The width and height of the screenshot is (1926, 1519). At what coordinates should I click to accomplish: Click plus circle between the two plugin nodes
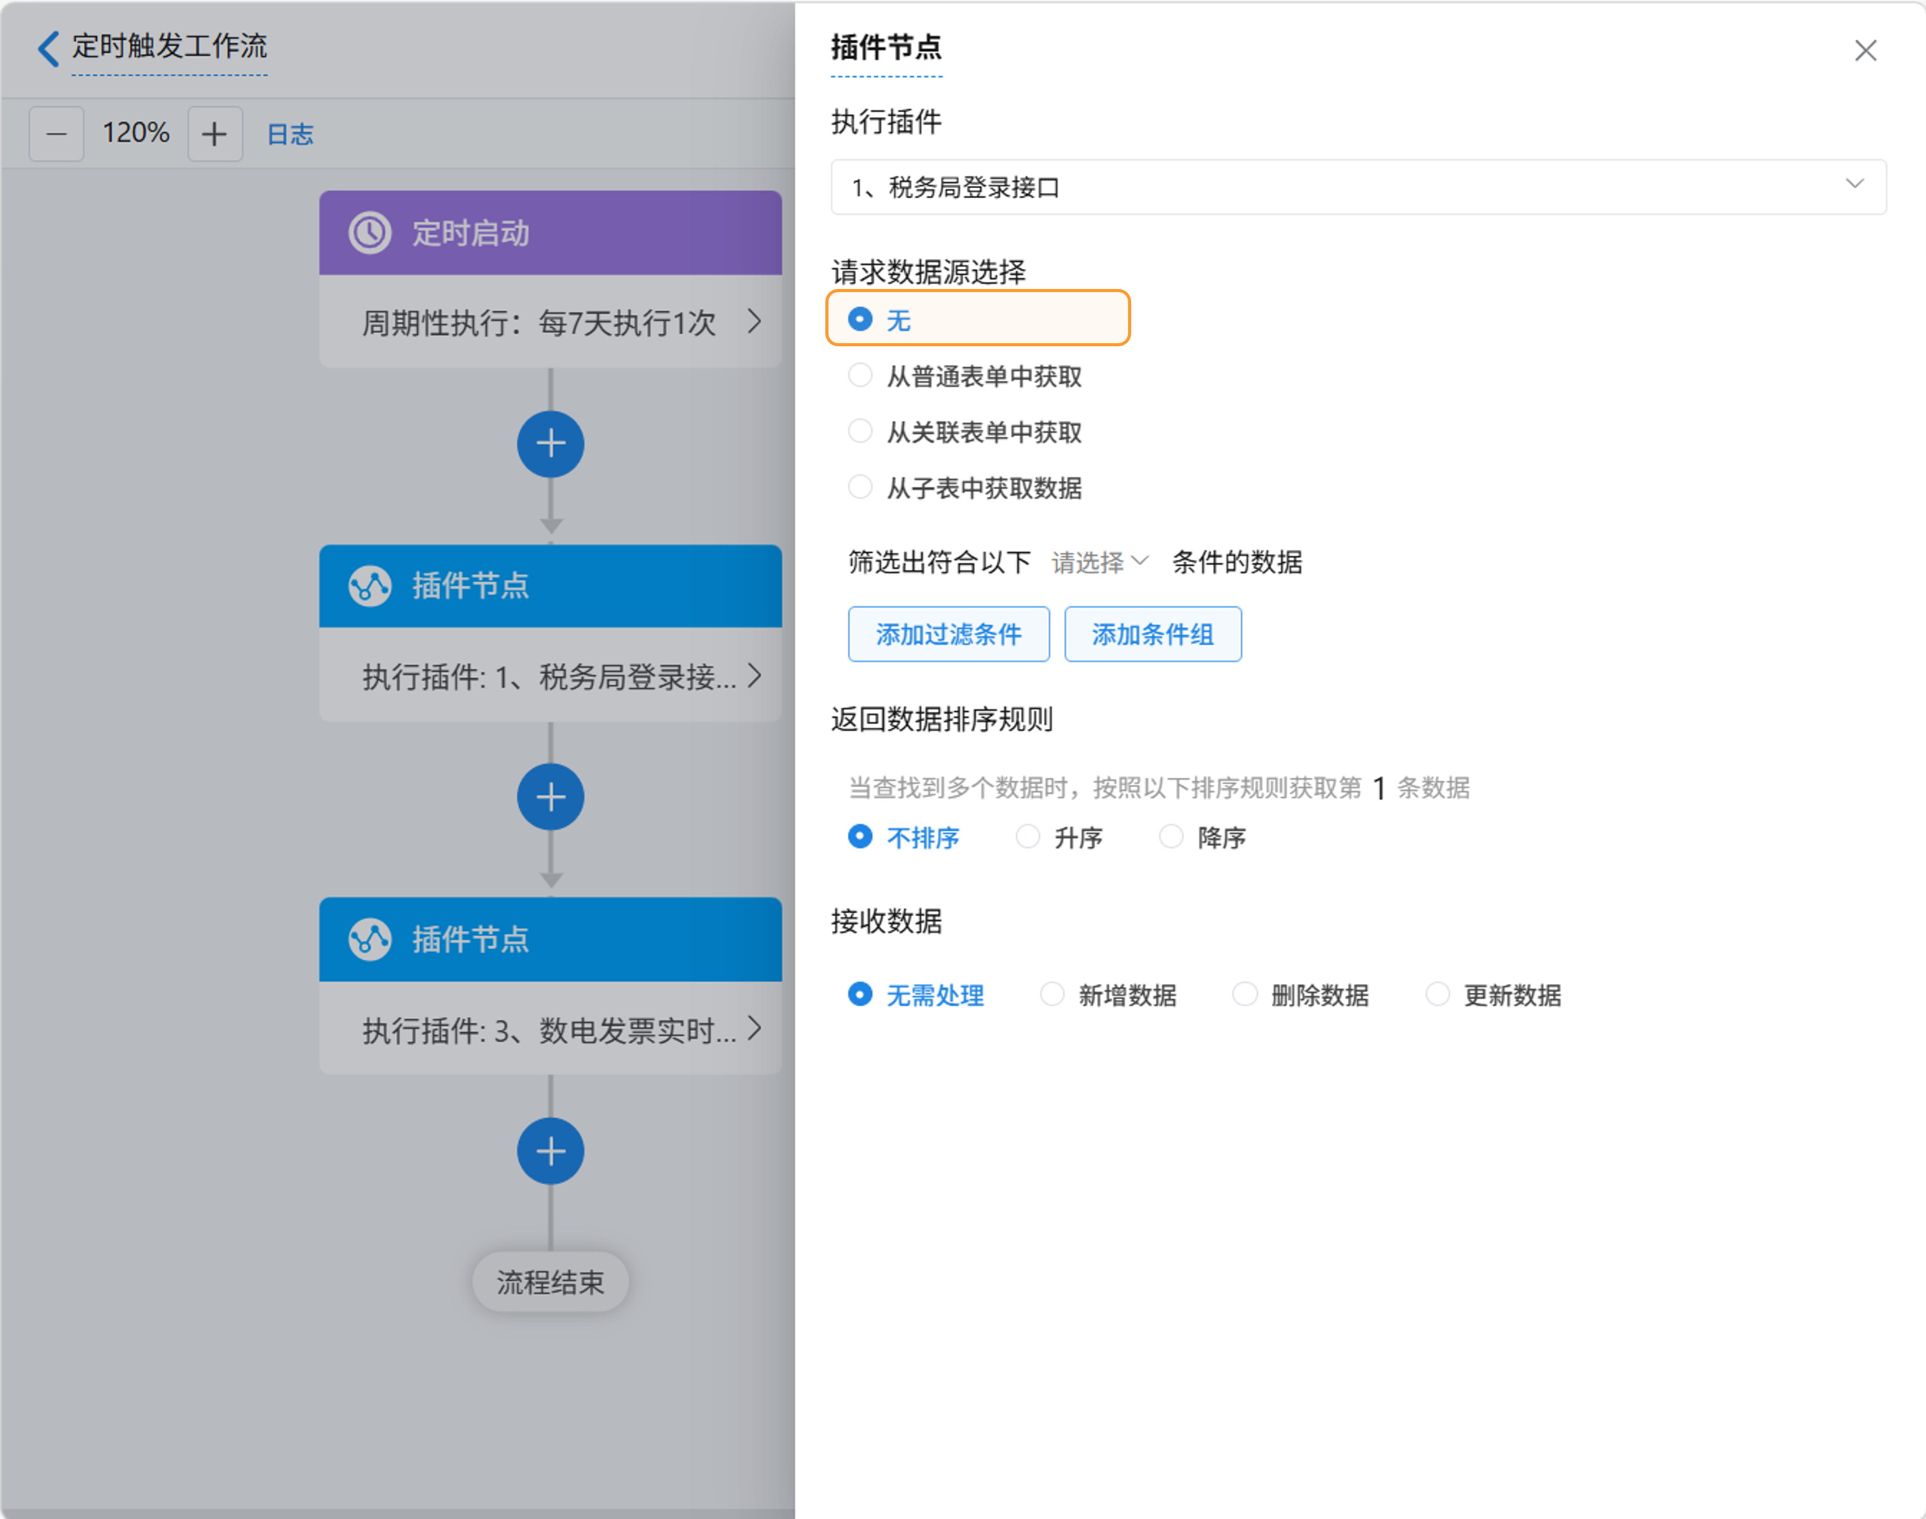coord(550,797)
